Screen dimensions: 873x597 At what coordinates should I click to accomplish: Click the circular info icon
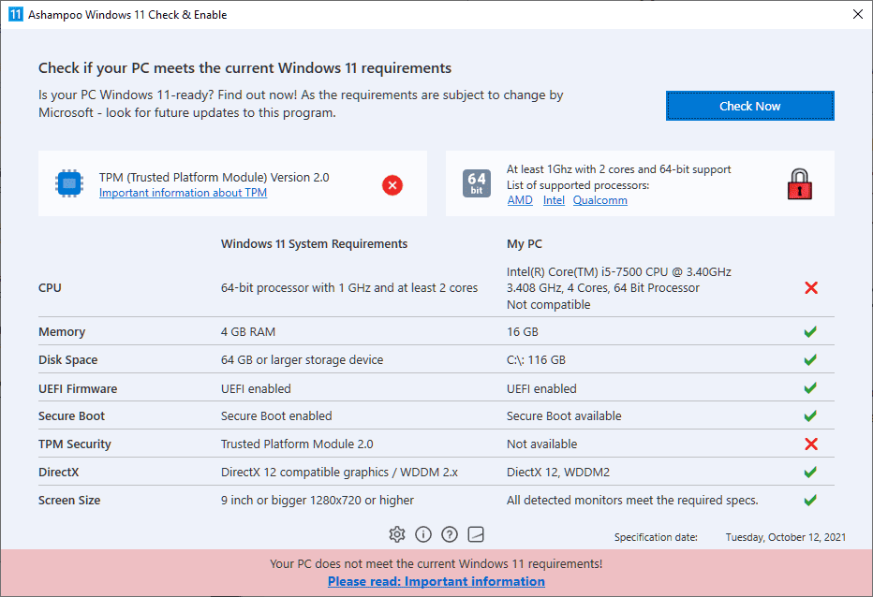tap(423, 533)
